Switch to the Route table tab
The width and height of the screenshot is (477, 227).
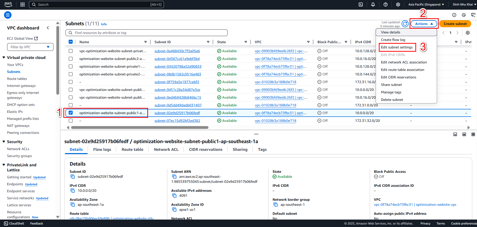[x=133, y=149]
